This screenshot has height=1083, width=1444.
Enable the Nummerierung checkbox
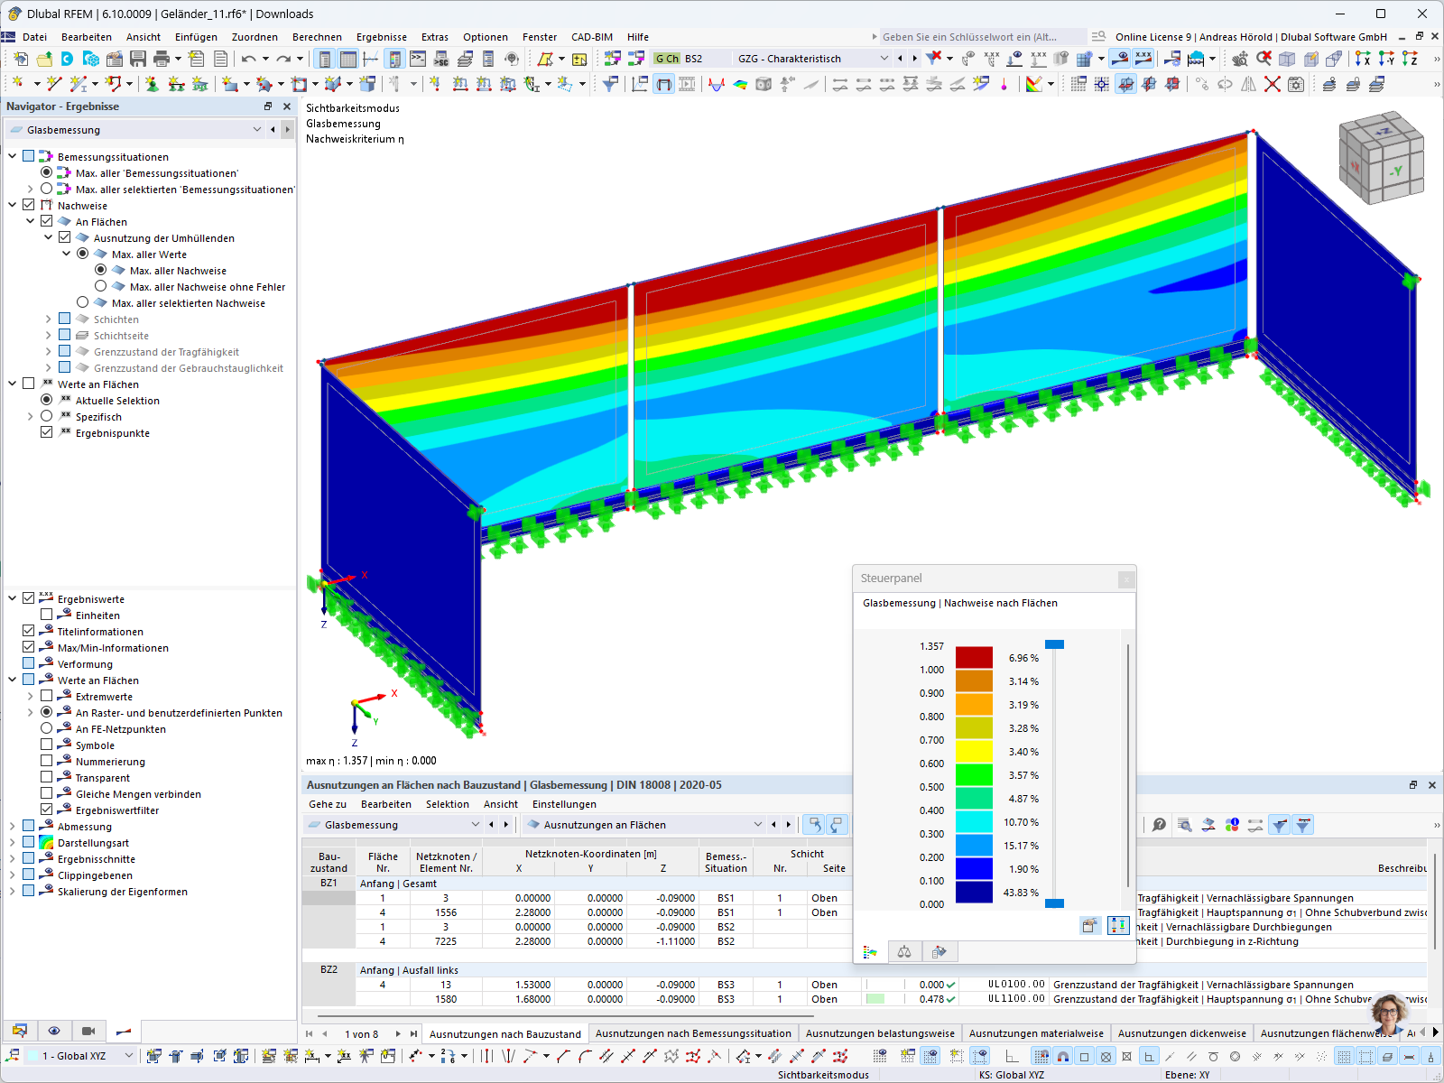[x=46, y=761]
